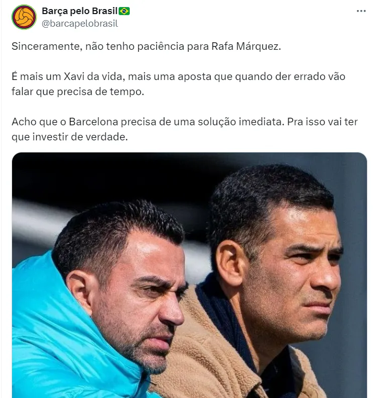Click the sentence starting with "Sinceramente"

[x=146, y=46]
